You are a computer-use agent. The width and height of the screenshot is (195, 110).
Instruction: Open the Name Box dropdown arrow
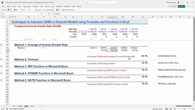point(38,14)
